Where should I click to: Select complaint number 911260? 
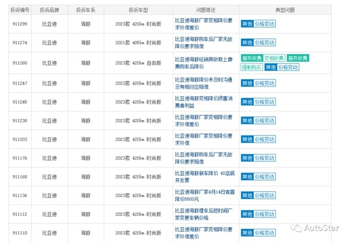tap(20, 63)
